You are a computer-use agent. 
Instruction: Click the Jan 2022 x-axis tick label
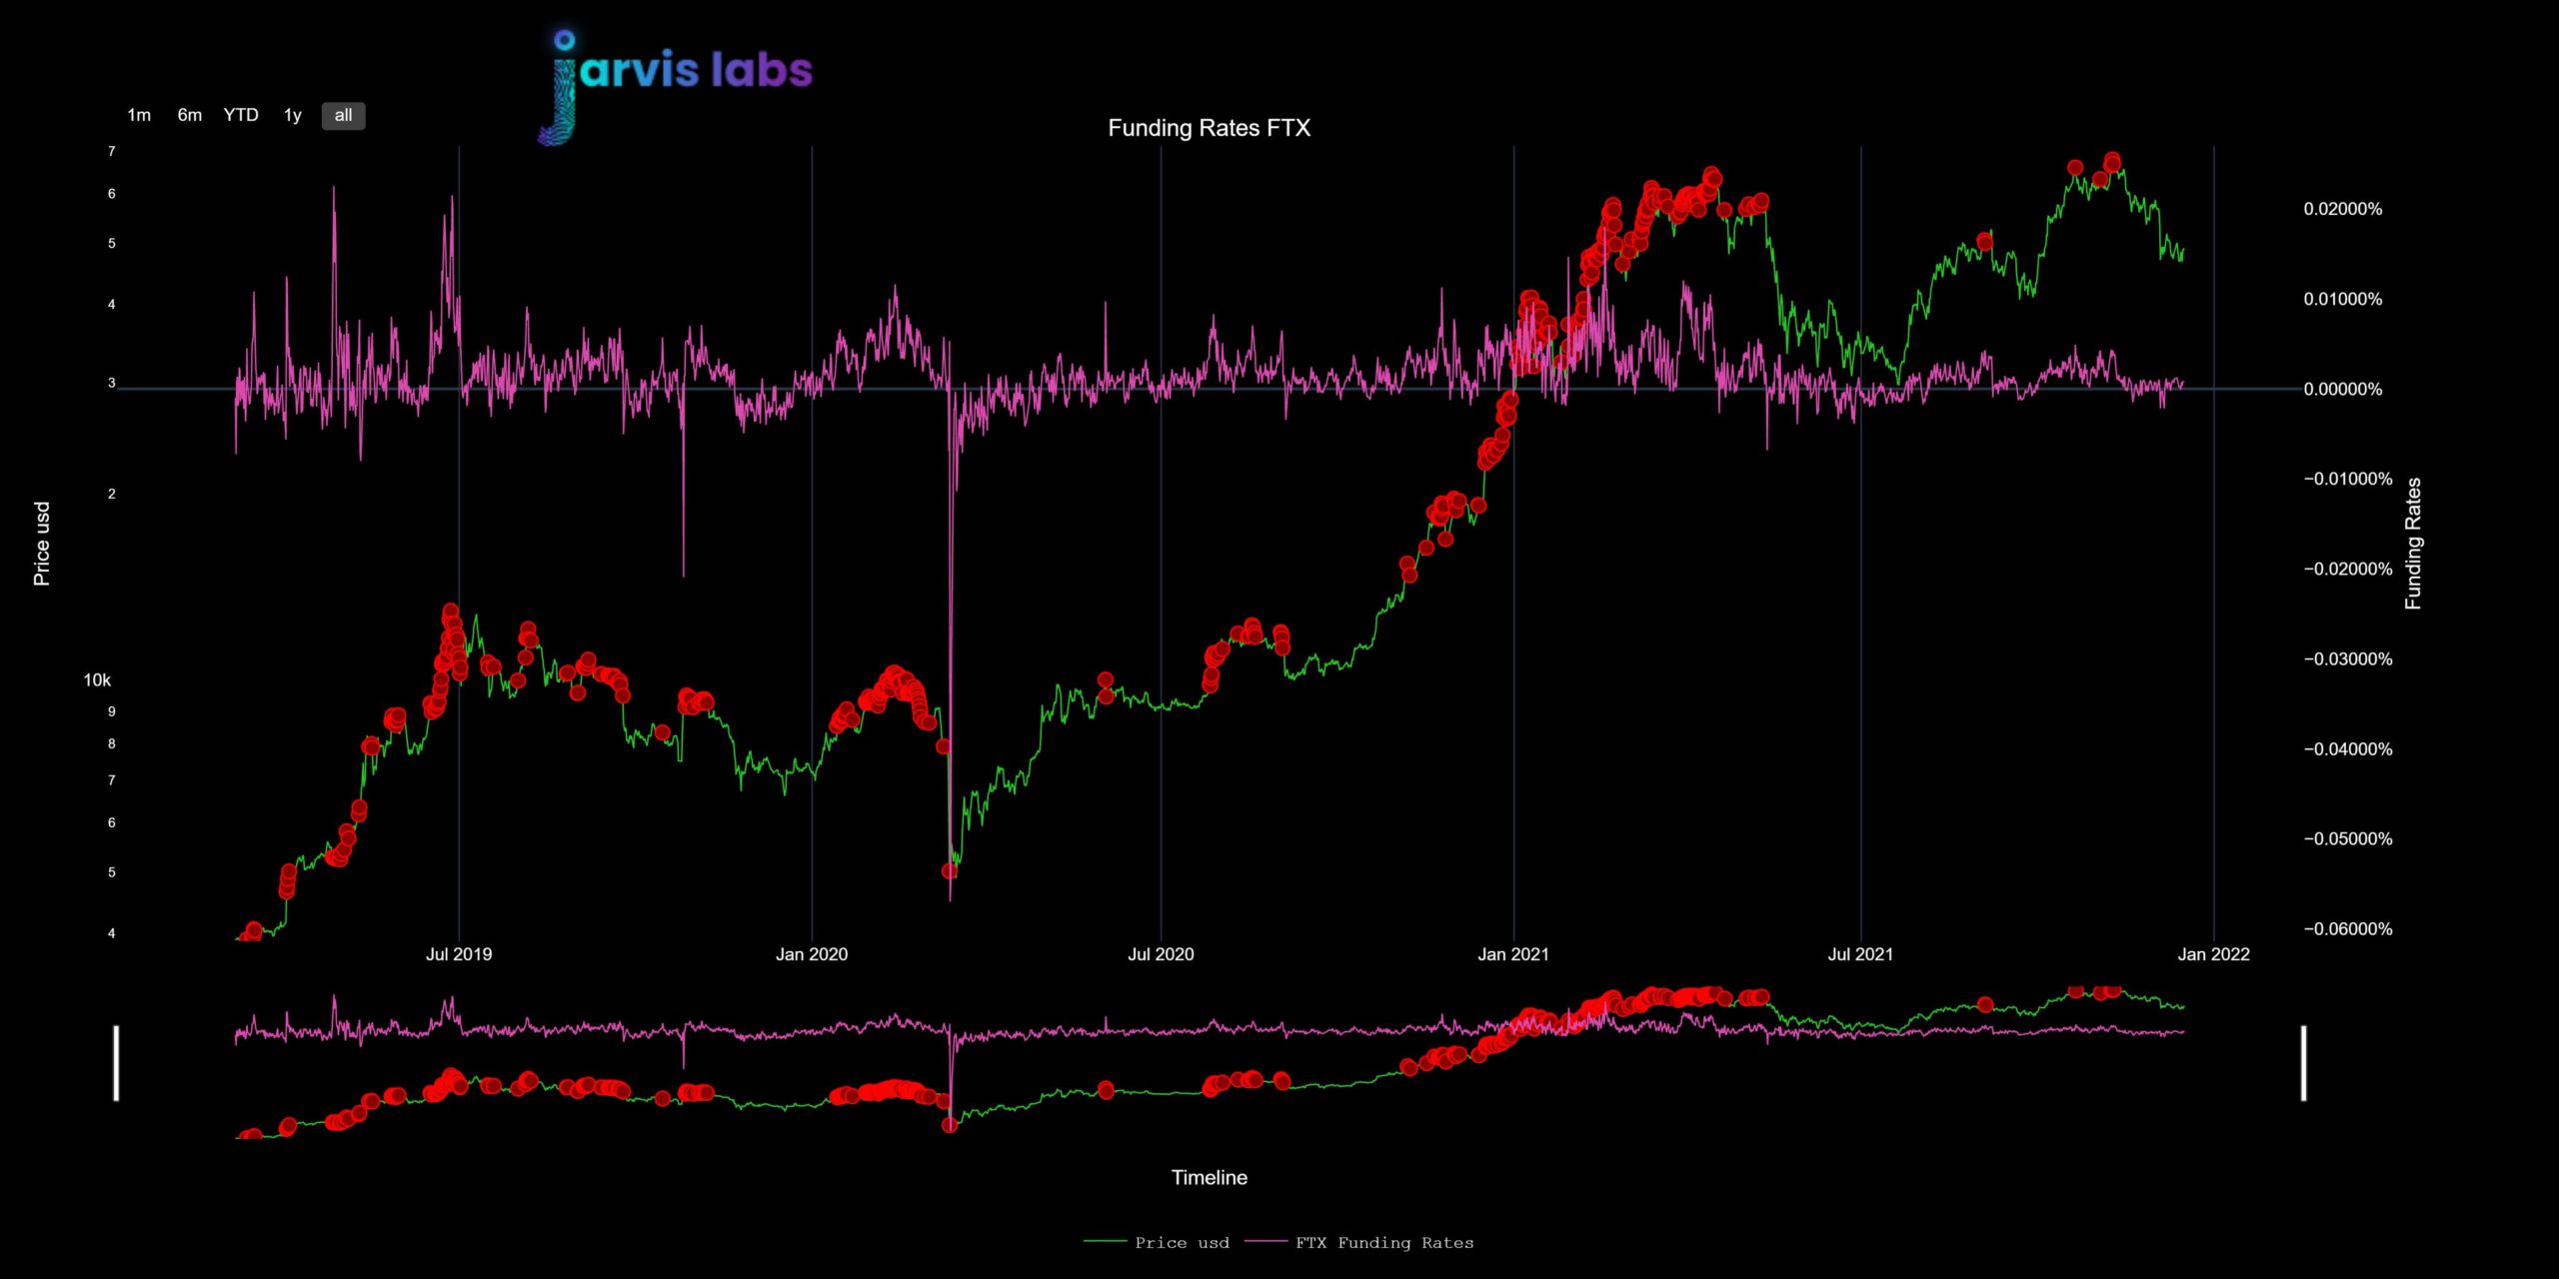(2213, 954)
